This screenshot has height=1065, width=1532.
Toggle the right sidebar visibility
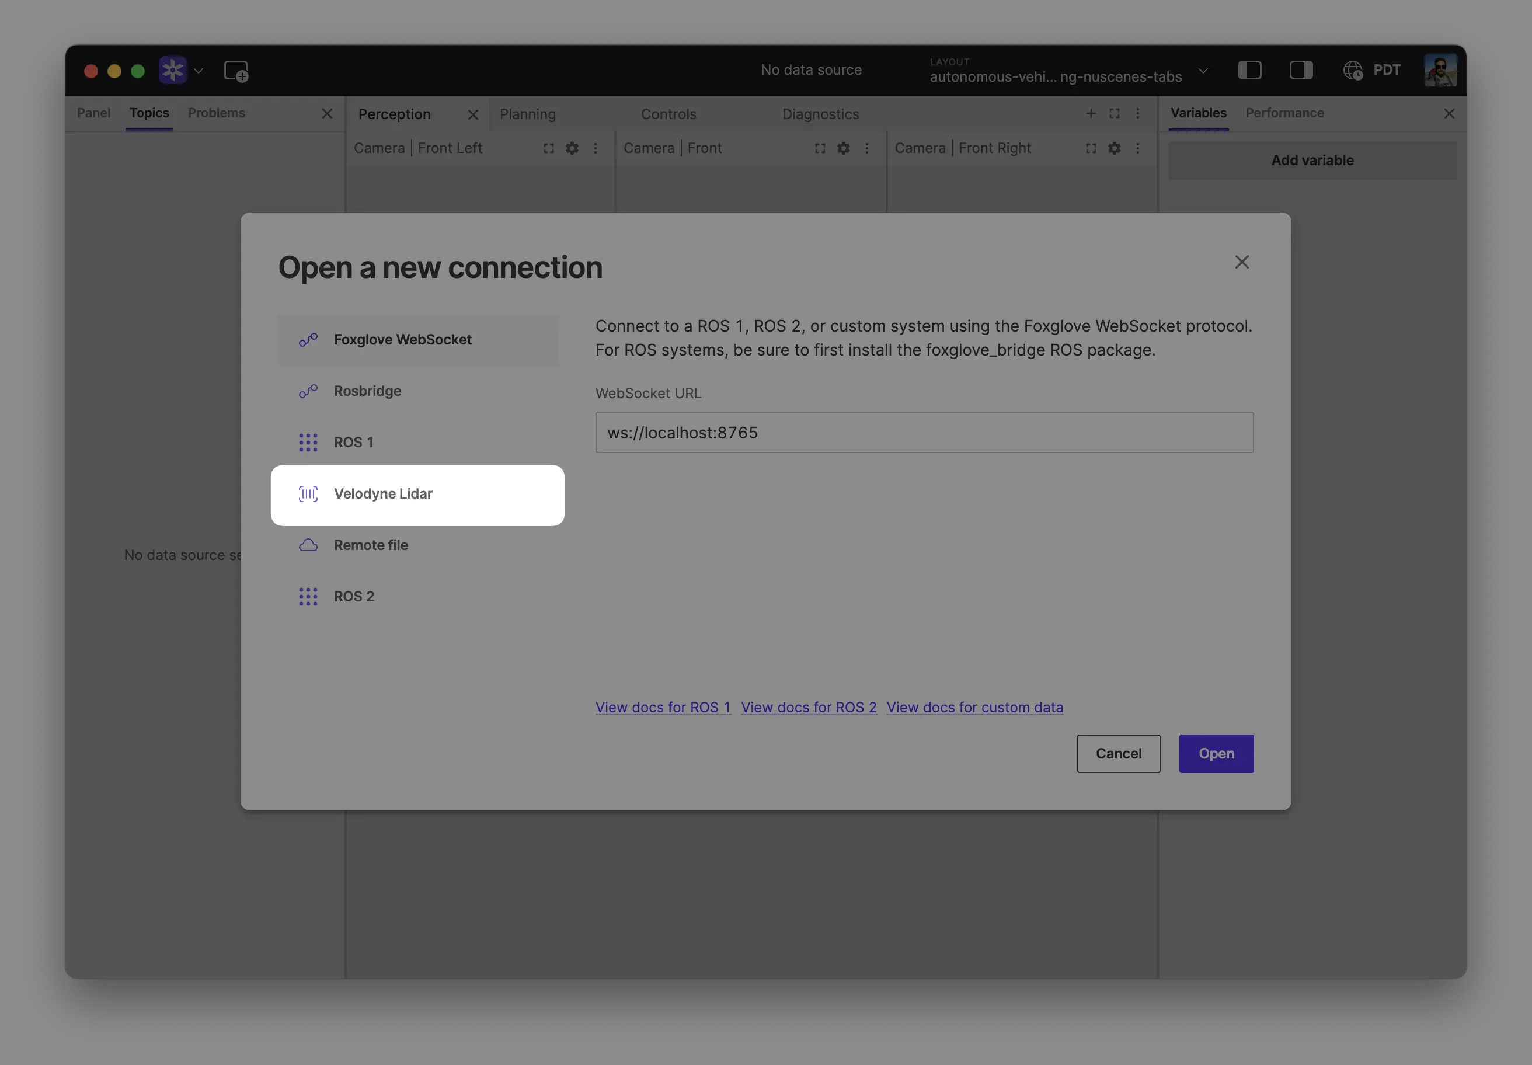(x=1301, y=70)
